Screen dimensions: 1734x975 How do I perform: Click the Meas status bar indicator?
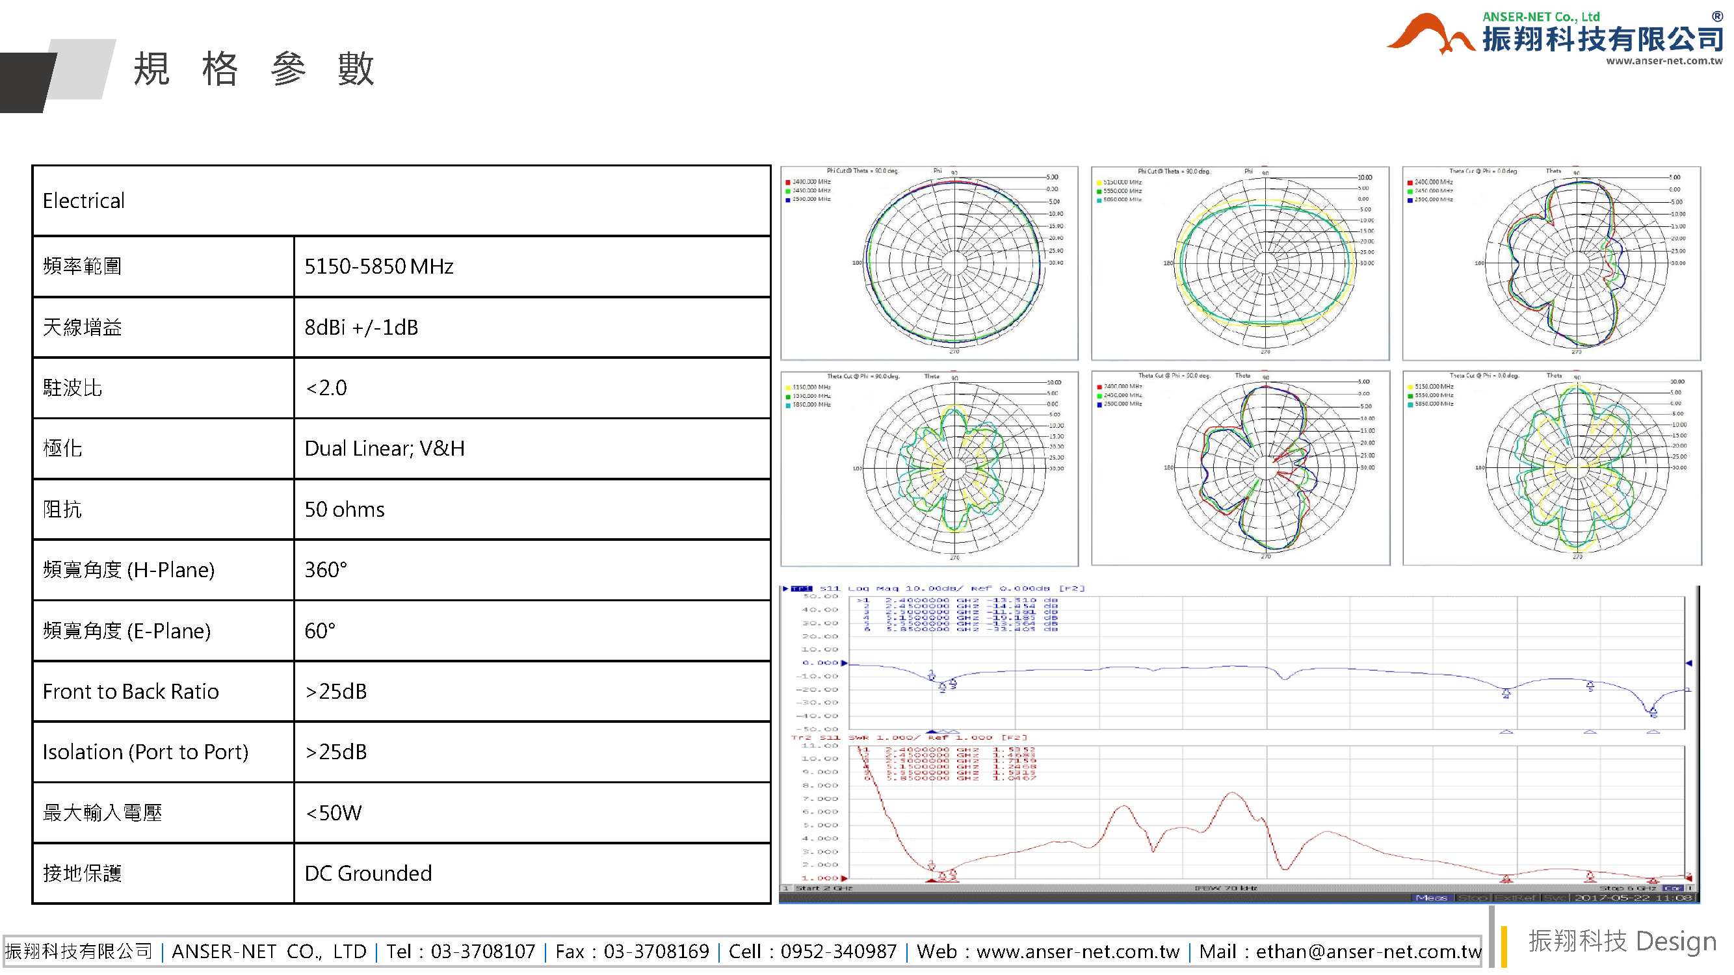click(x=1432, y=898)
